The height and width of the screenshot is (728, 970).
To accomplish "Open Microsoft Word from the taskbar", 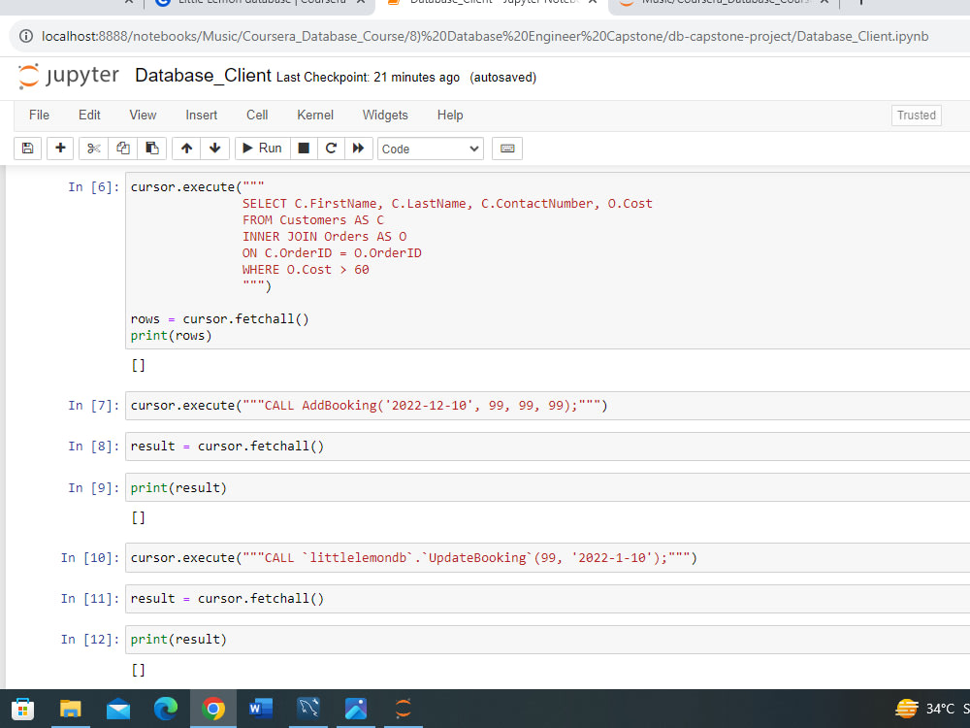I will (x=260, y=709).
